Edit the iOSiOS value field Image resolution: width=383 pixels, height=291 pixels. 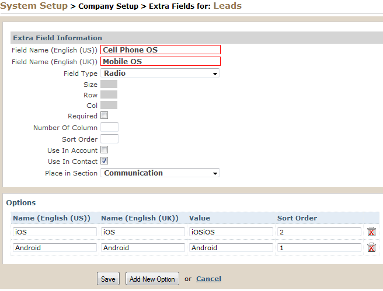[x=231, y=232]
